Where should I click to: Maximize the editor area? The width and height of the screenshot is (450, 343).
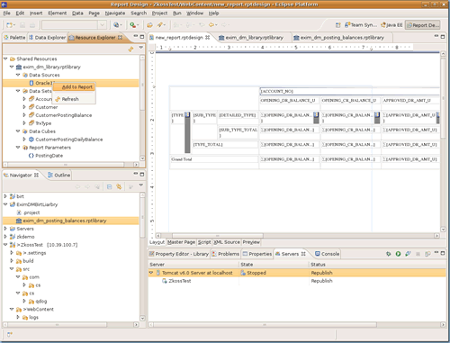[x=443, y=36]
